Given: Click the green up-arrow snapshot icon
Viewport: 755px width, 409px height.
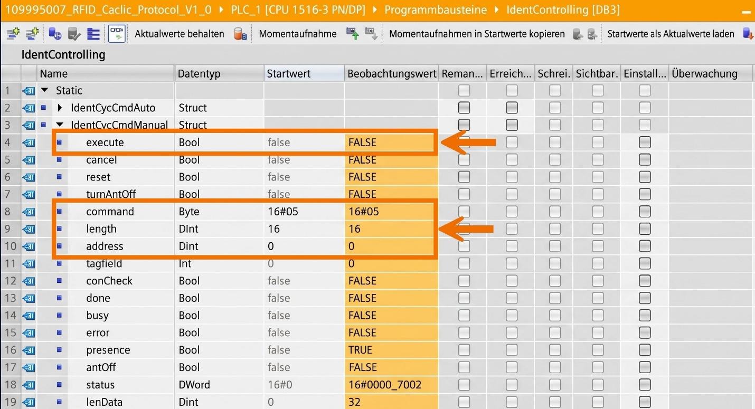Looking at the screenshot, I should [353, 34].
